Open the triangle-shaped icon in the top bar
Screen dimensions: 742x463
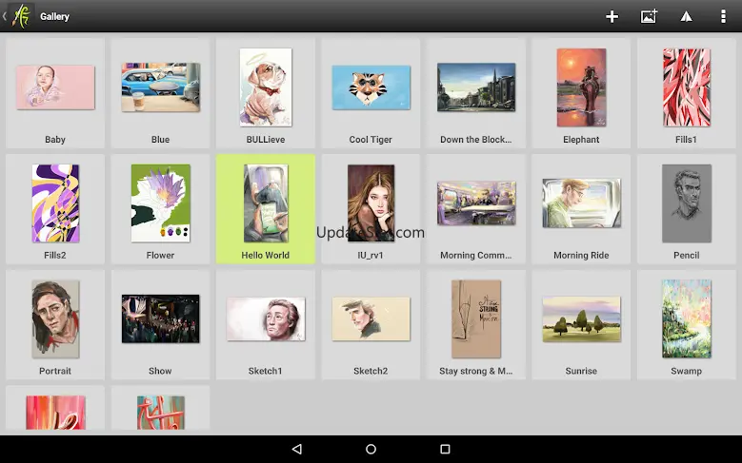coord(686,16)
